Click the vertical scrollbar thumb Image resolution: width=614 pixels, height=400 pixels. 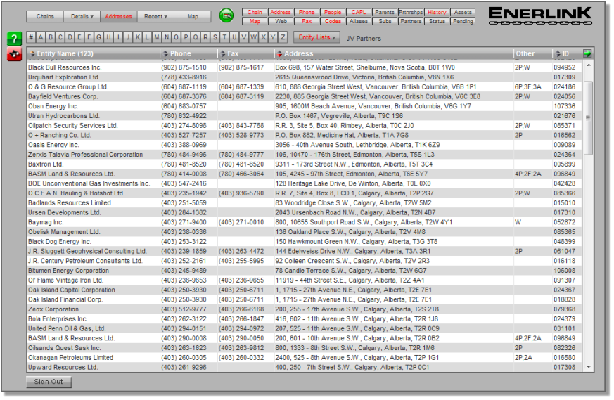click(x=588, y=118)
